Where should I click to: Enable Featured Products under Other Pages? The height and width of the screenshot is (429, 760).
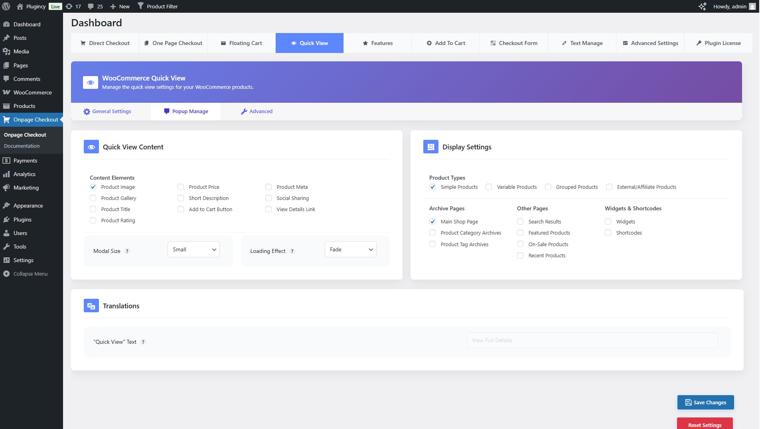point(520,233)
